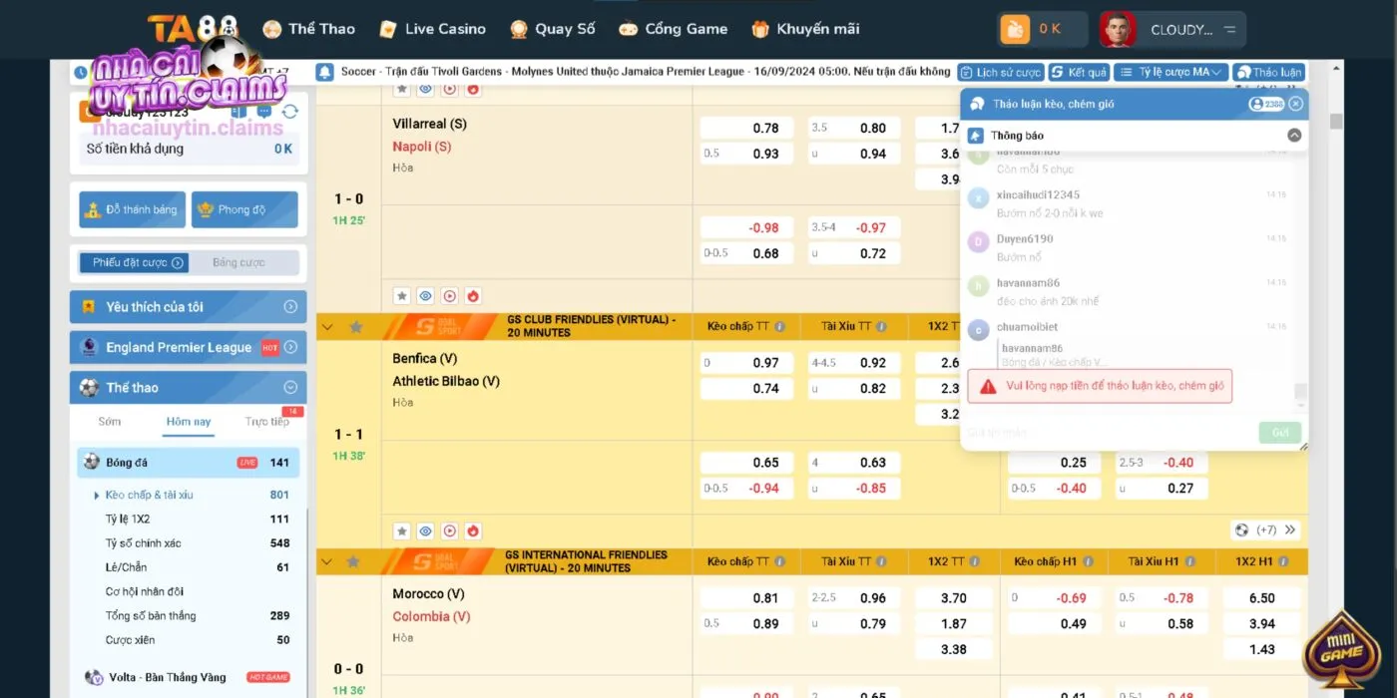Screen dimensions: 1397x698
Task: Click the hot flame icon under Benfica match
Action: (473, 530)
